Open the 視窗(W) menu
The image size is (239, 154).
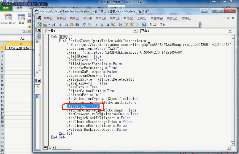click(x=172, y=18)
